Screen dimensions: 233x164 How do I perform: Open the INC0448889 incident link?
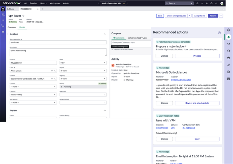click(162, 128)
